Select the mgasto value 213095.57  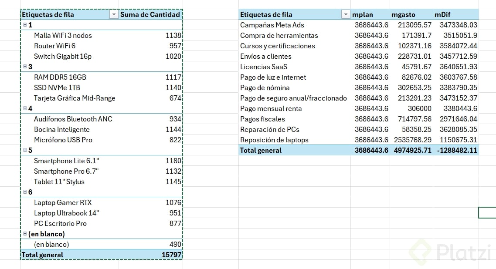point(414,25)
